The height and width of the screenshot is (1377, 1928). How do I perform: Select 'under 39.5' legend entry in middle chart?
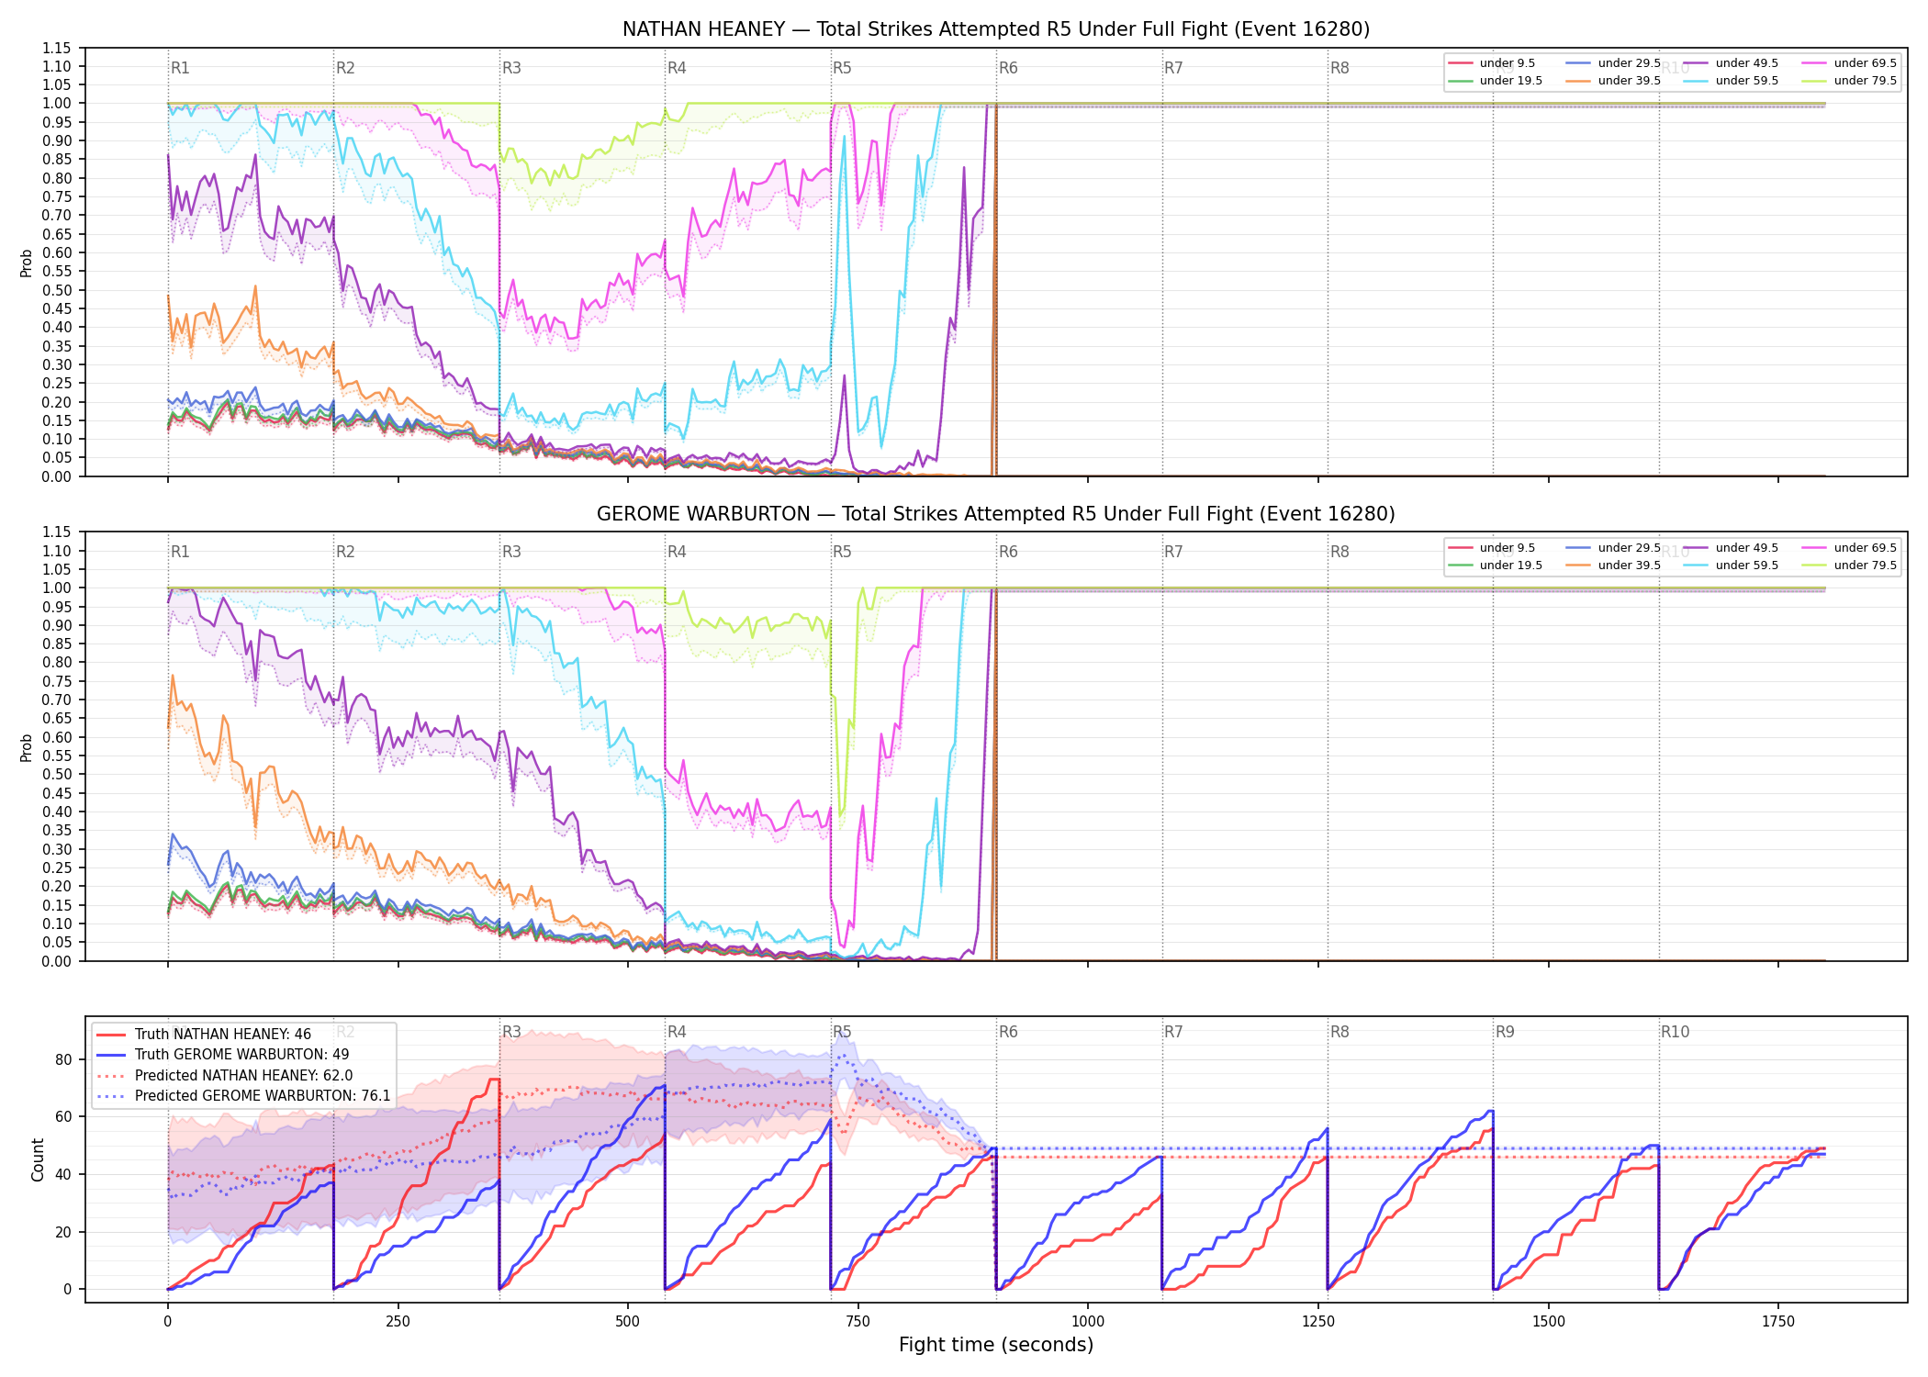click(1613, 565)
